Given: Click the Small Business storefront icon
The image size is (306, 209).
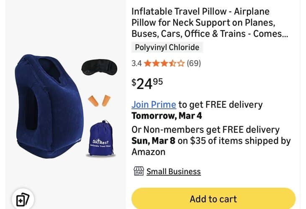Looking at the screenshot, I should coord(139,171).
